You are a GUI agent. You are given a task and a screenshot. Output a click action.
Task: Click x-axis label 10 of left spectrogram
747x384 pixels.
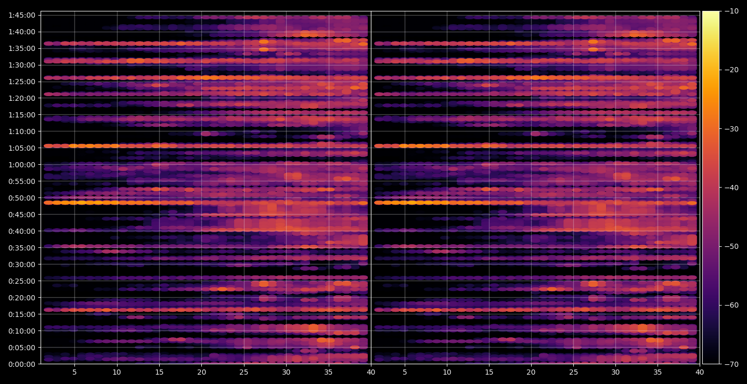click(117, 372)
